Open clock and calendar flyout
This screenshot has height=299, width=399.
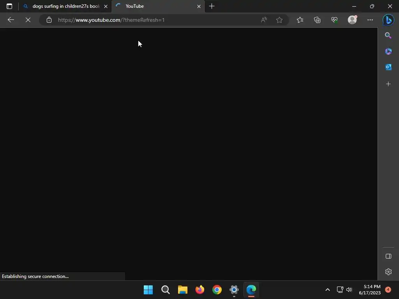pyautogui.click(x=370, y=290)
